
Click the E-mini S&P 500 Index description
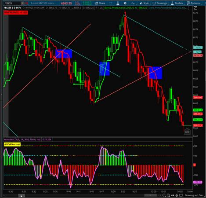pos(43,3)
